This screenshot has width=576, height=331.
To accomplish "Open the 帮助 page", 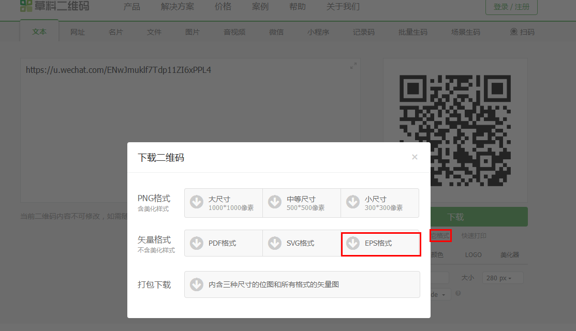I will 297,7.
